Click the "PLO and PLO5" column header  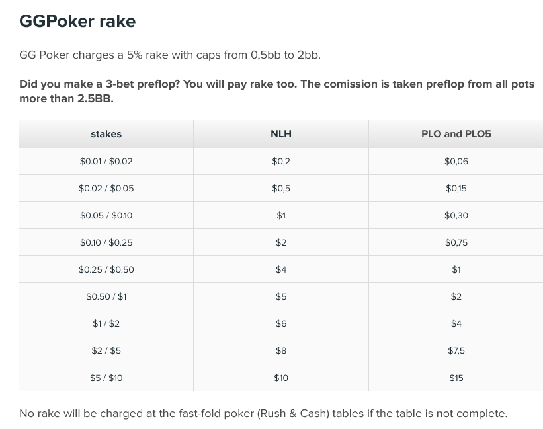[456, 134]
